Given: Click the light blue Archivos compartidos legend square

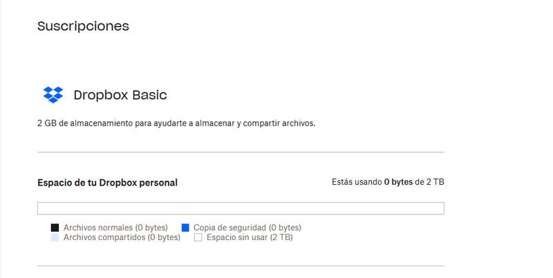Looking at the screenshot, I should point(55,237).
